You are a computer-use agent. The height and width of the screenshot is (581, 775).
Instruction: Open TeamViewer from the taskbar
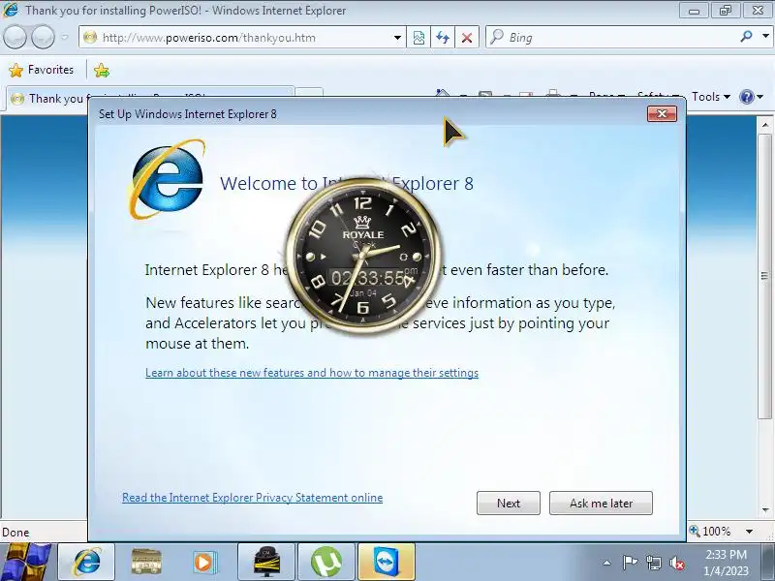[386, 562]
